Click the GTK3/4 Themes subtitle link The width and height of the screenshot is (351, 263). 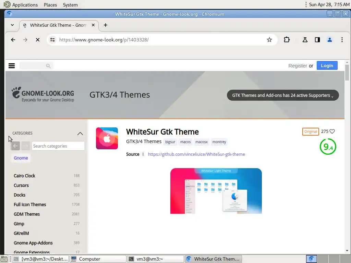pyautogui.click(x=144, y=141)
